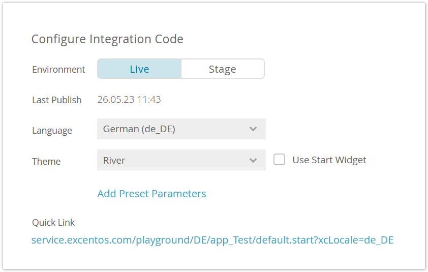428x272 pixels.
Task: Click the Language label
Action: (52, 131)
